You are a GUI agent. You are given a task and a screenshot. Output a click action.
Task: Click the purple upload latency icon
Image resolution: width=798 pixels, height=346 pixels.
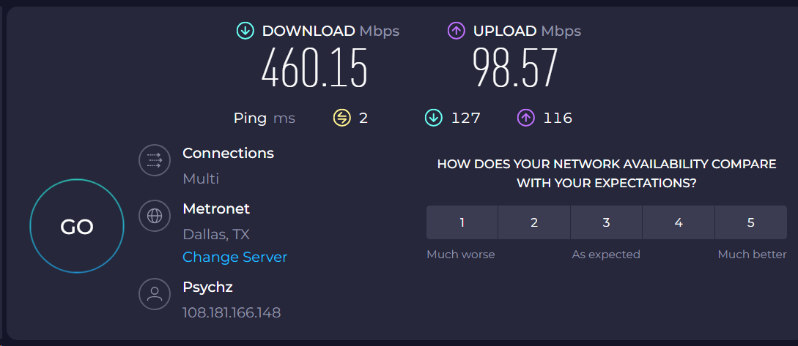(x=525, y=119)
